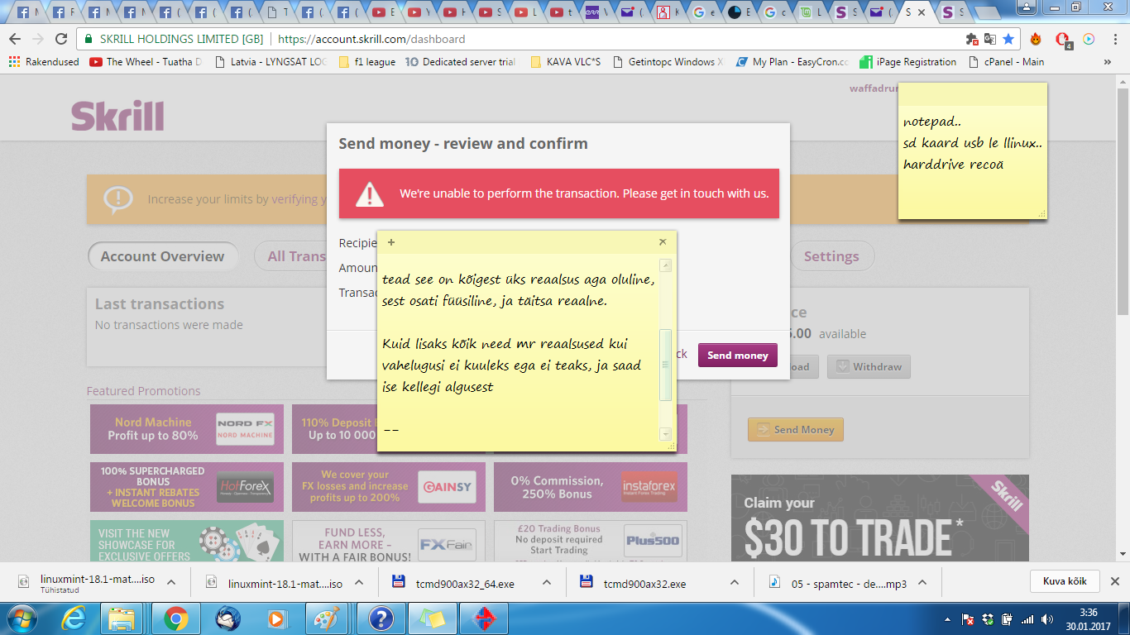The height and width of the screenshot is (635, 1130).
Task: Close the downloads bar
Action: click(1115, 581)
